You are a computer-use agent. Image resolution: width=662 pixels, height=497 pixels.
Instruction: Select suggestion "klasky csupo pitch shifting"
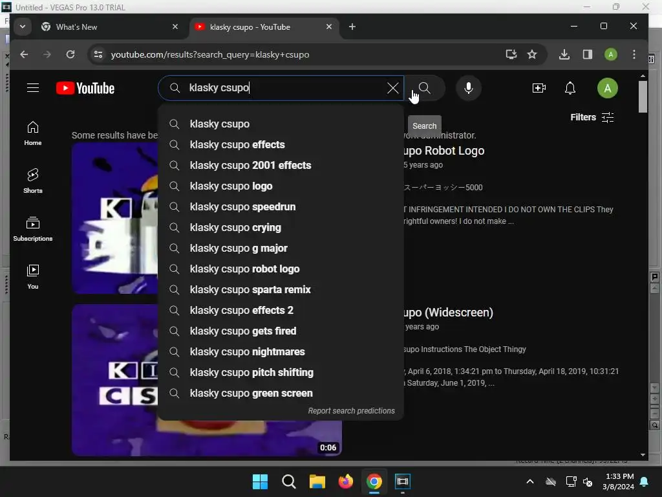coord(281,372)
